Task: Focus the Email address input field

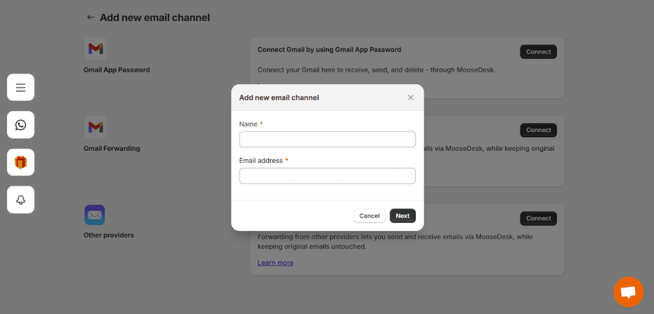Action: [328, 176]
